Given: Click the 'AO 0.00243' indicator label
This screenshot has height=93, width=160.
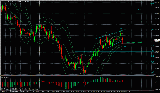Looking at the screenshot, I should [5, 77].
